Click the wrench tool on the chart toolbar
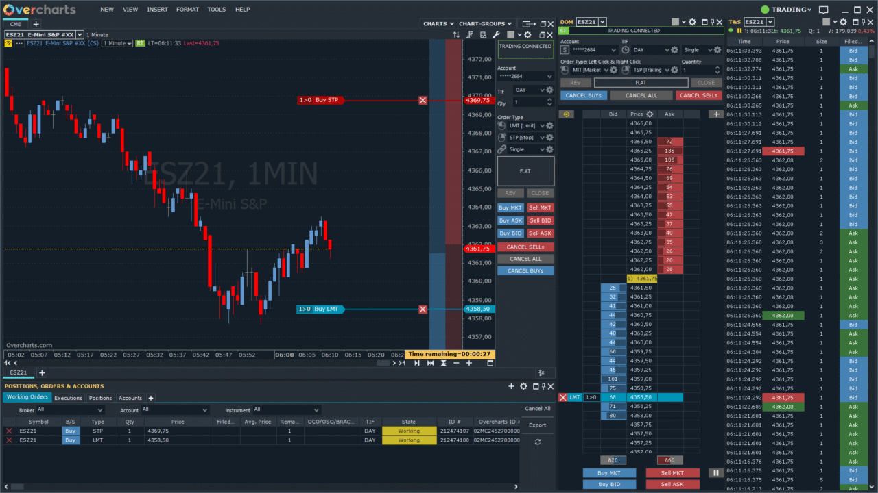 click(x=497, y=33)
